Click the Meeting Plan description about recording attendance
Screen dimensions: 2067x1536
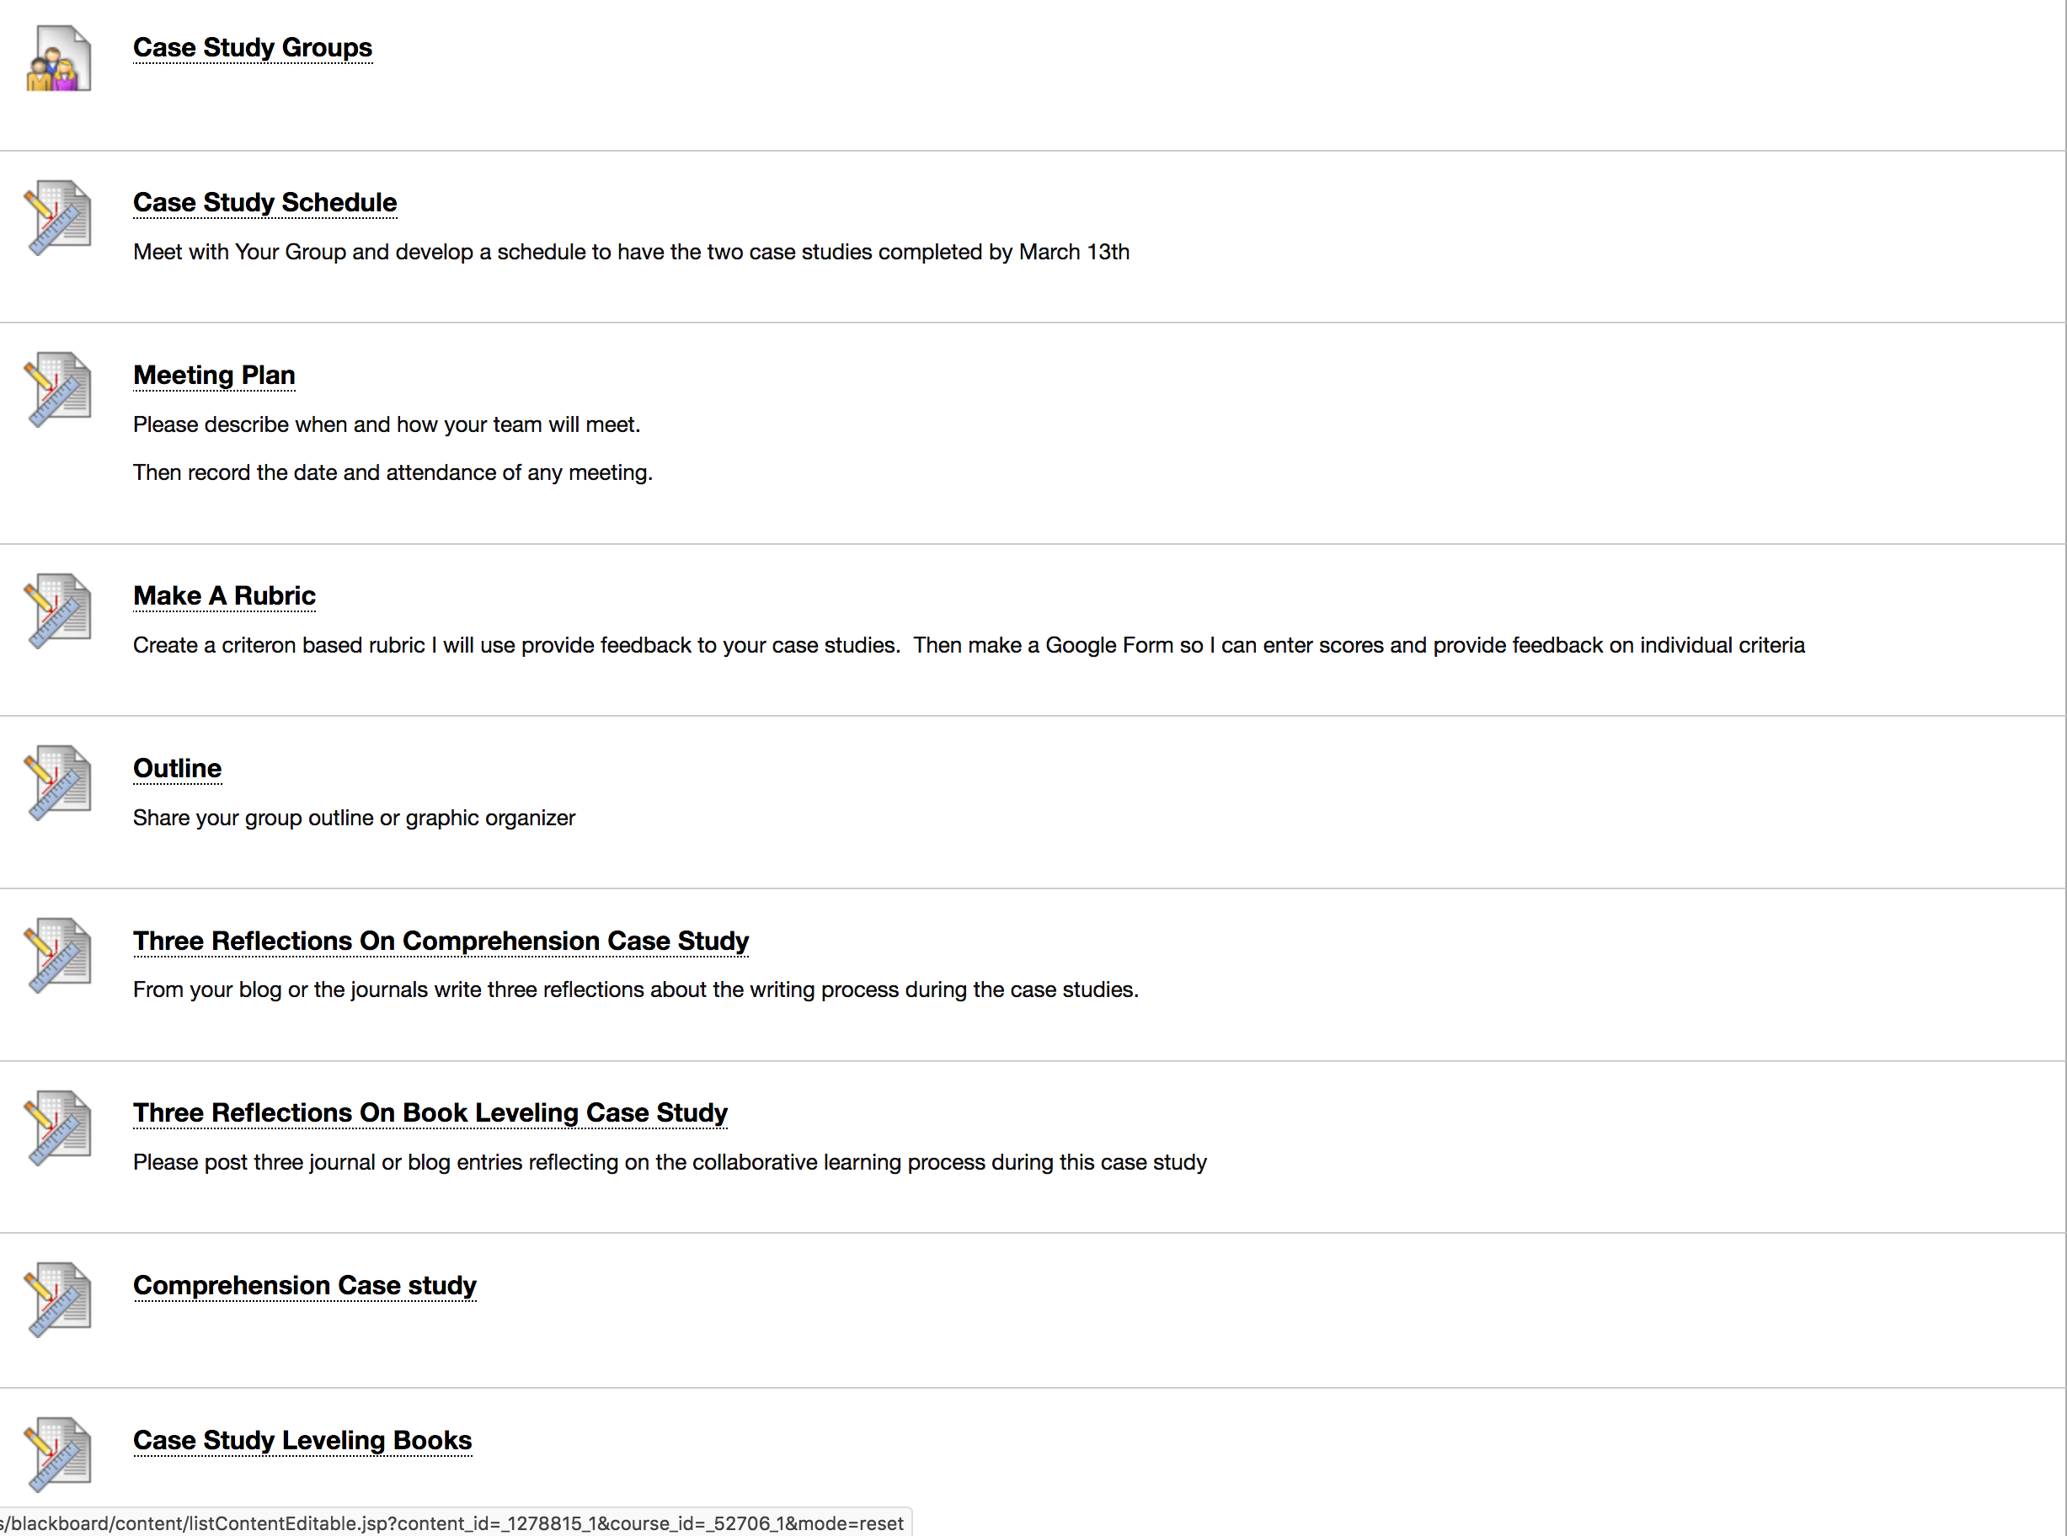click(x=393, y=473)
